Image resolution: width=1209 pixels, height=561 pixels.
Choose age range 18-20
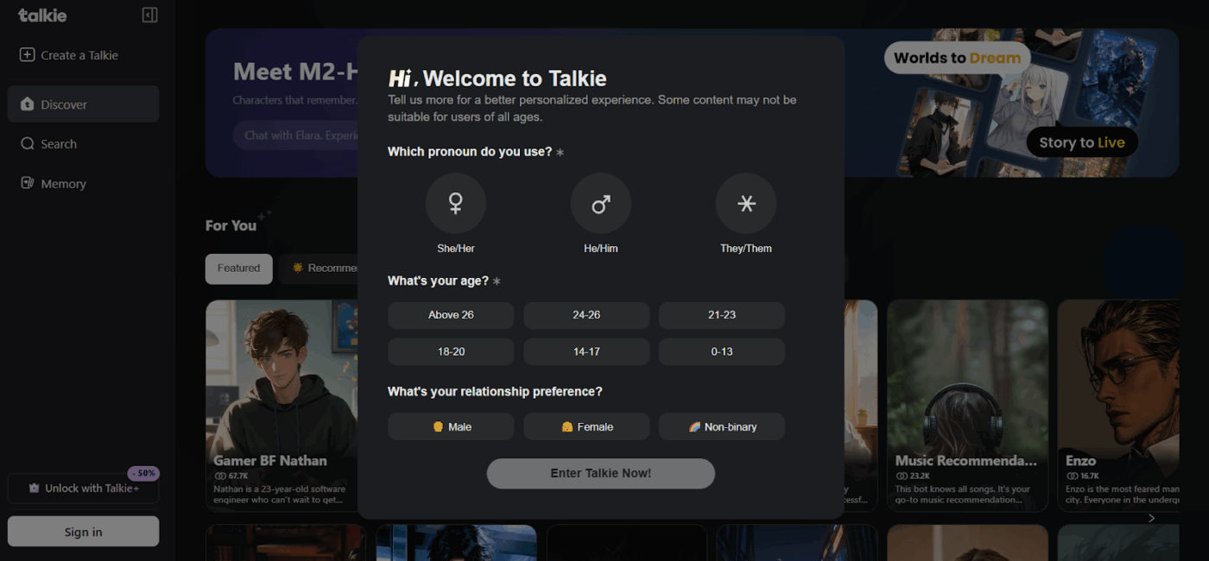451,351
